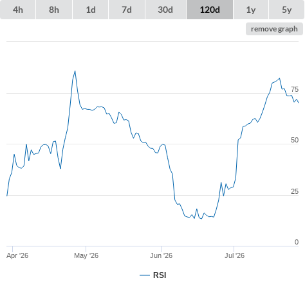Click the active 120d tab
The image size is (305, 292).
click(210, 10)
